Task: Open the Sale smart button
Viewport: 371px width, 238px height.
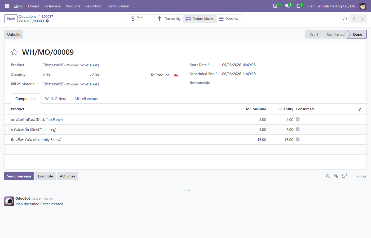Action: click(141, 19)
